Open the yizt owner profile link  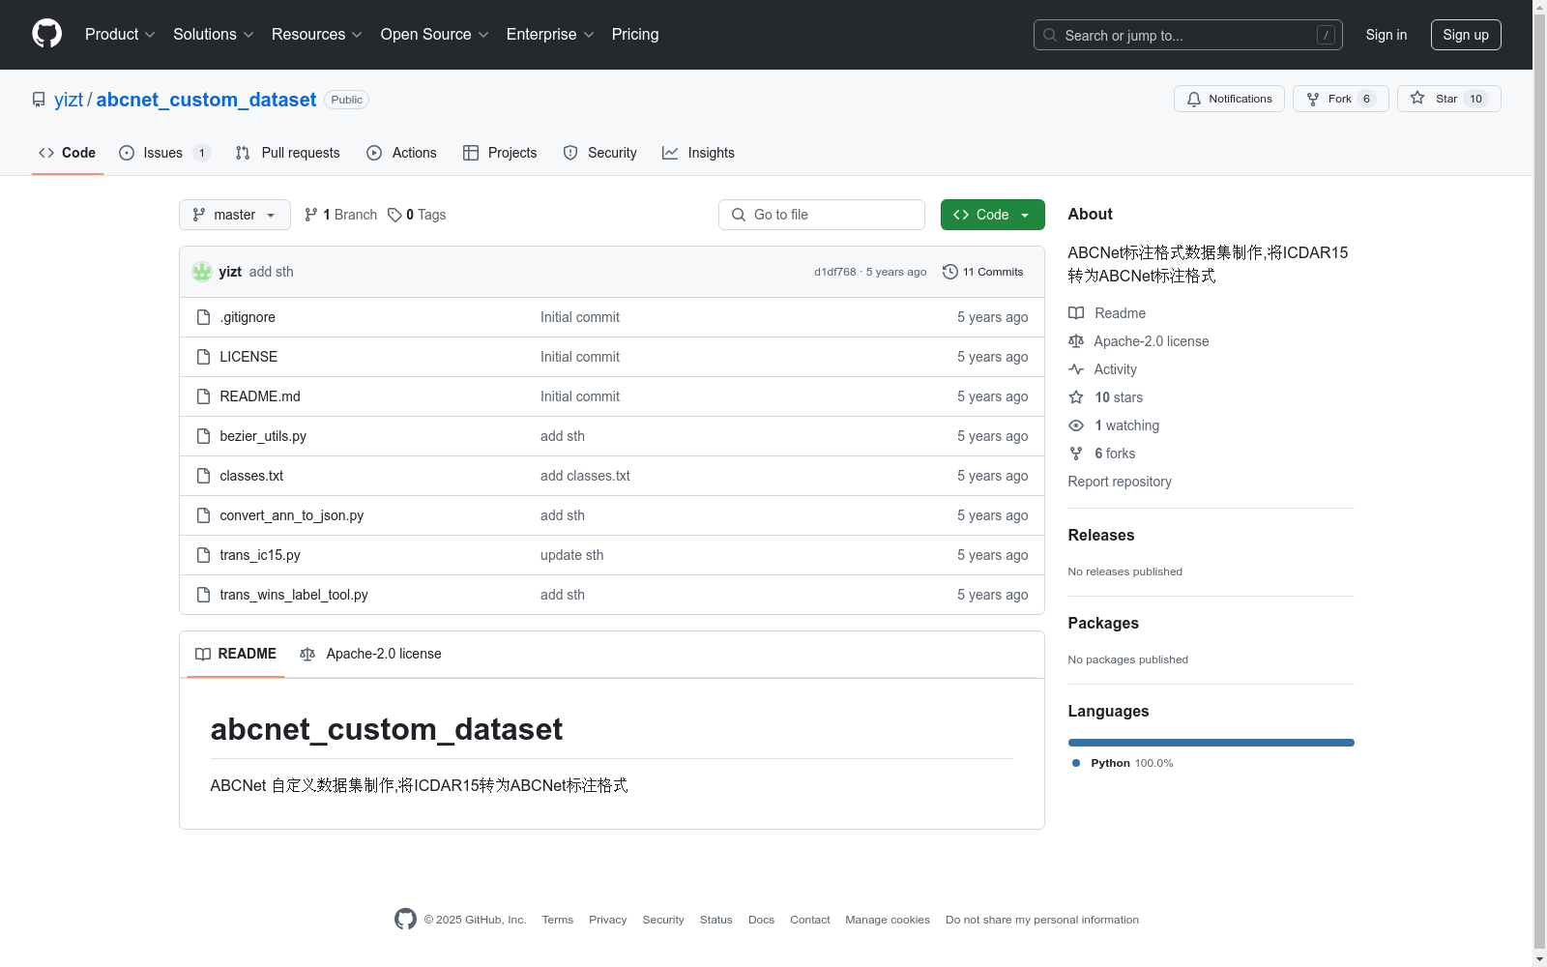tap(69, 100)
